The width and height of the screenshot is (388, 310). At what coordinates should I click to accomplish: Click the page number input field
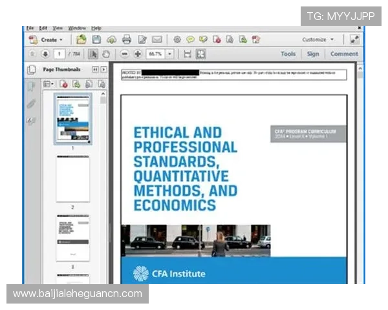[59, 54]
